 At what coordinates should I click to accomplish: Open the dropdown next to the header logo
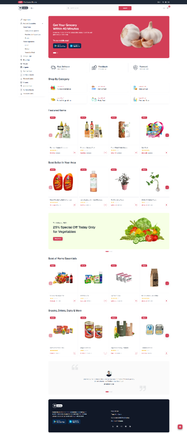[32, 8]
